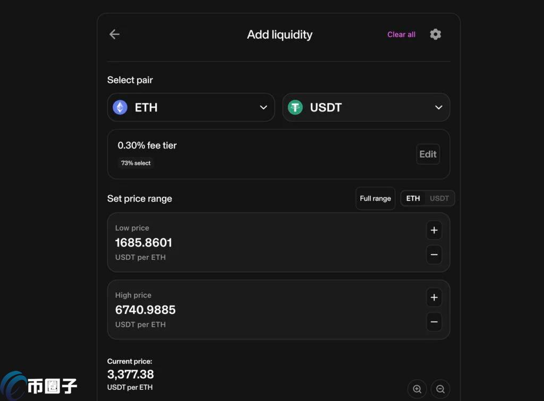Click the USDT token logo icon
The width and height of the screenshot is (544, 401).
(x=295, y=107)
